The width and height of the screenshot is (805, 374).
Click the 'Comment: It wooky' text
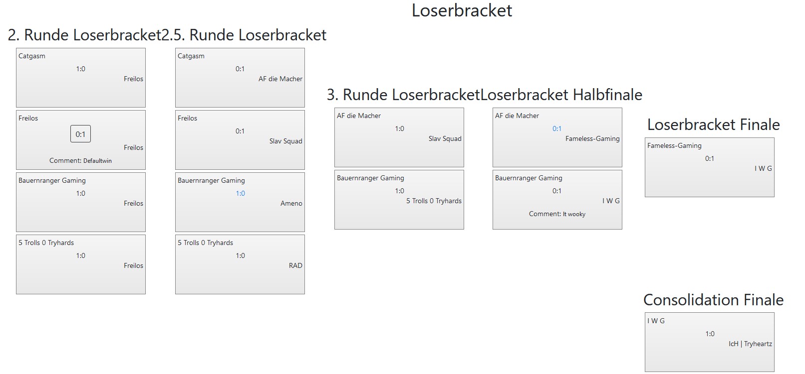[x=557, y=214]
